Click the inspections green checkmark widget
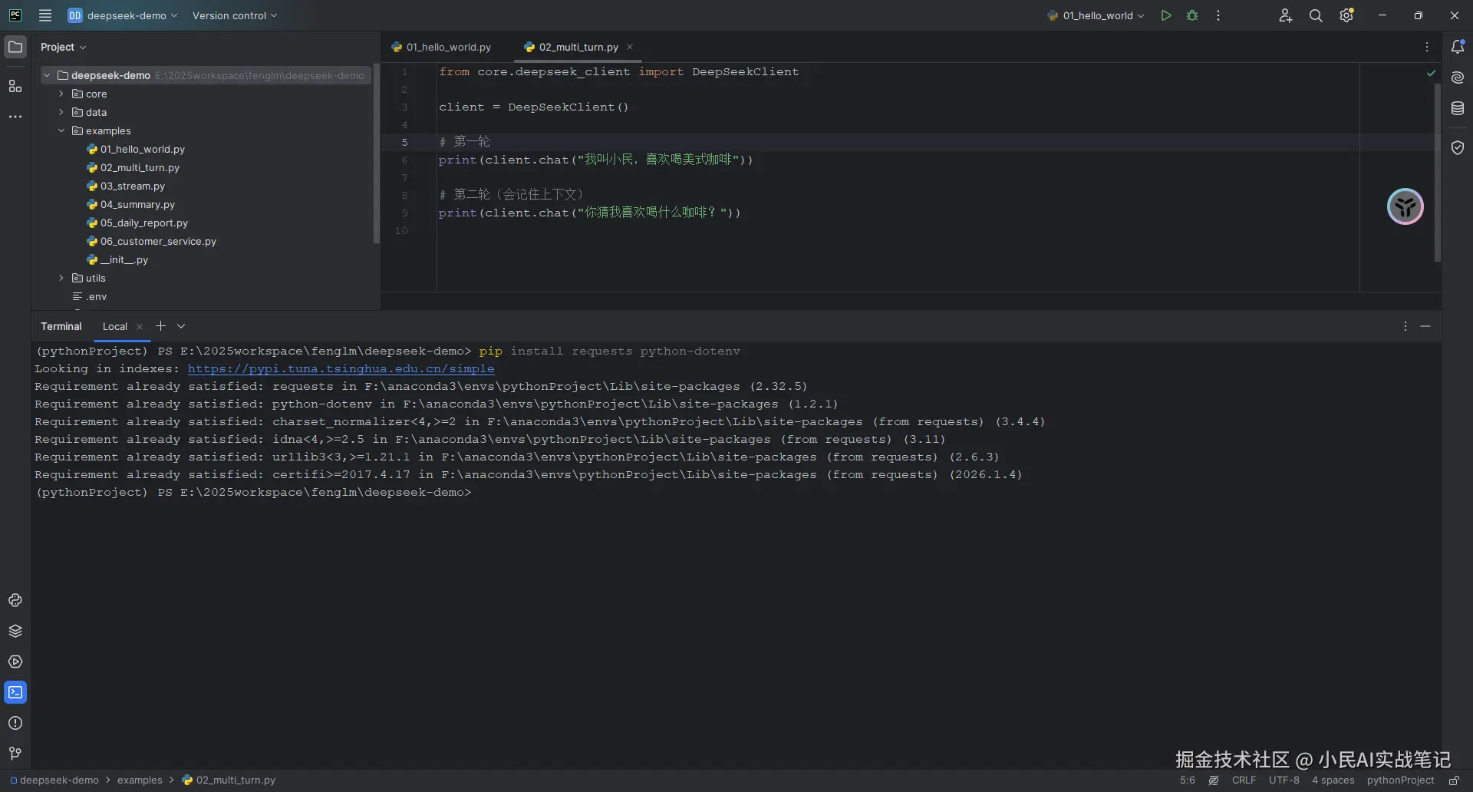This screenshot has height=792, width=1473. [1431, 73]
